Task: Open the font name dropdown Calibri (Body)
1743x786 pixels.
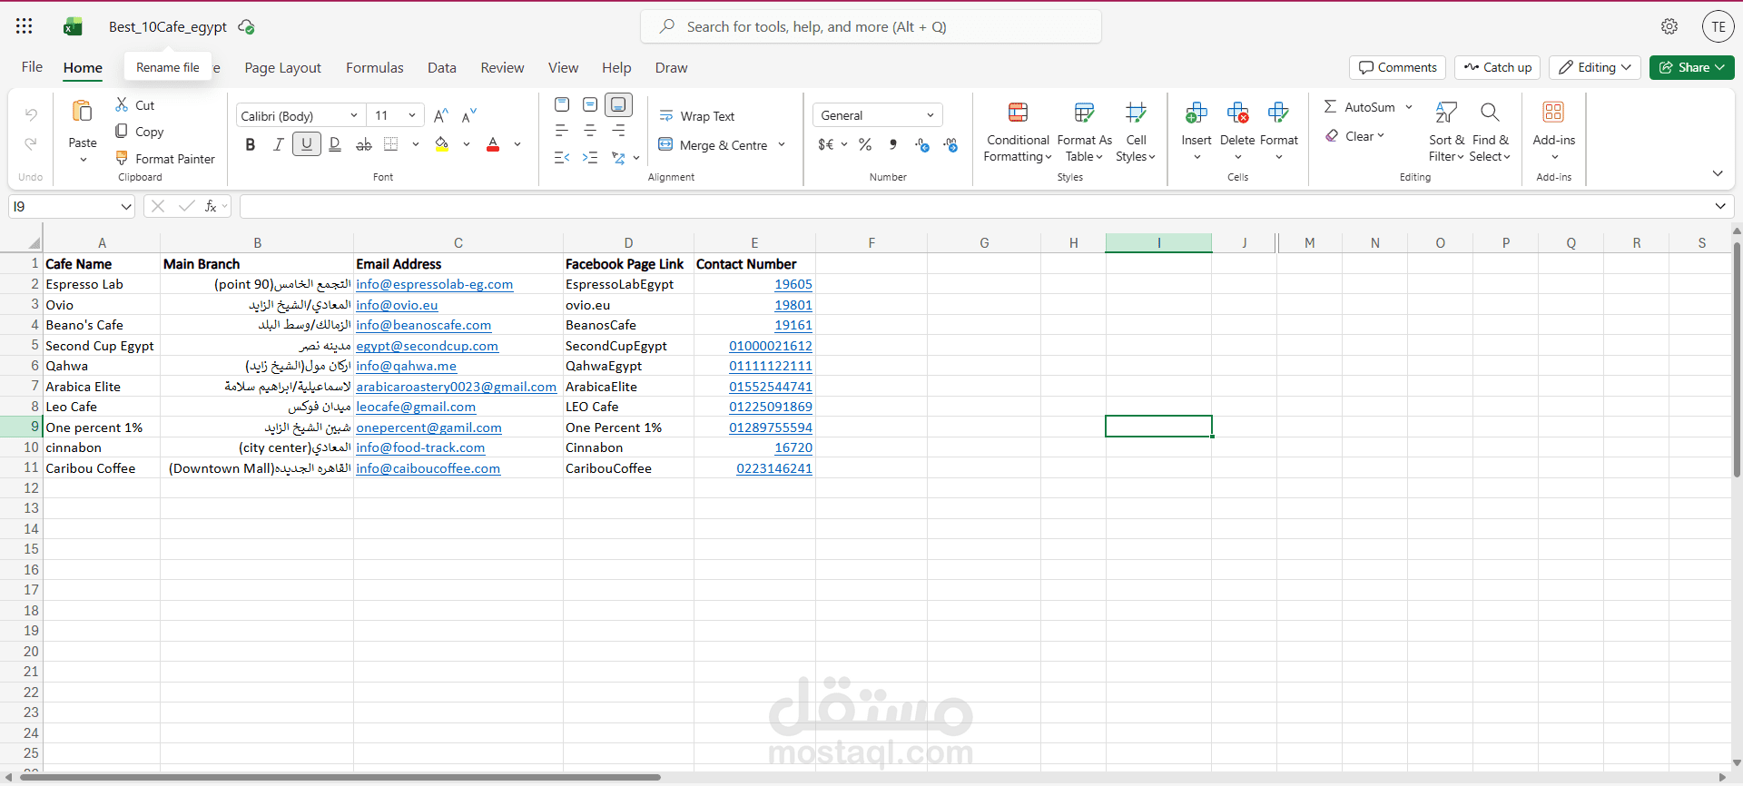Action: pos(300,115)
